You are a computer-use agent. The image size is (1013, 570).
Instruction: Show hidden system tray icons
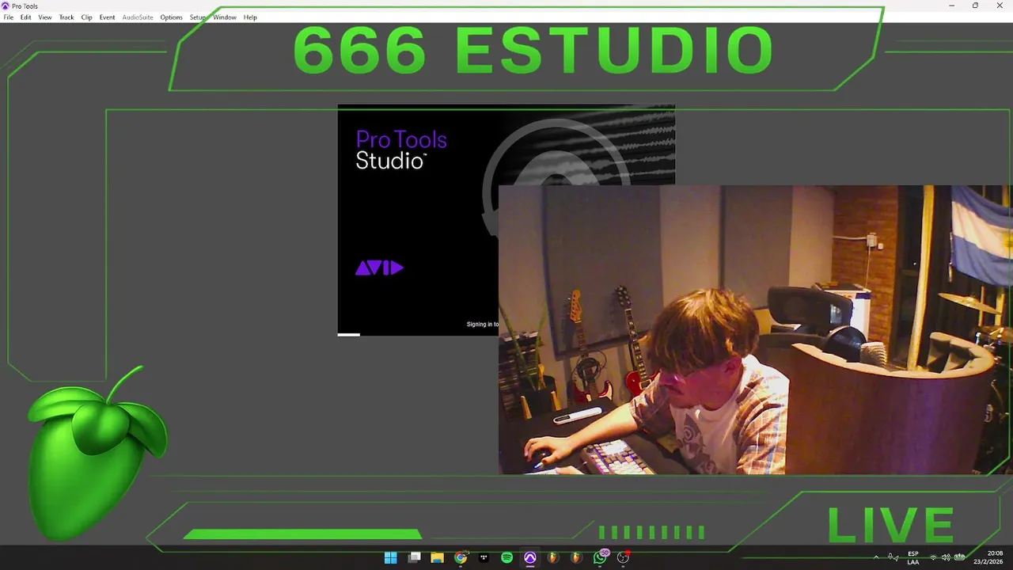[875, 558]
